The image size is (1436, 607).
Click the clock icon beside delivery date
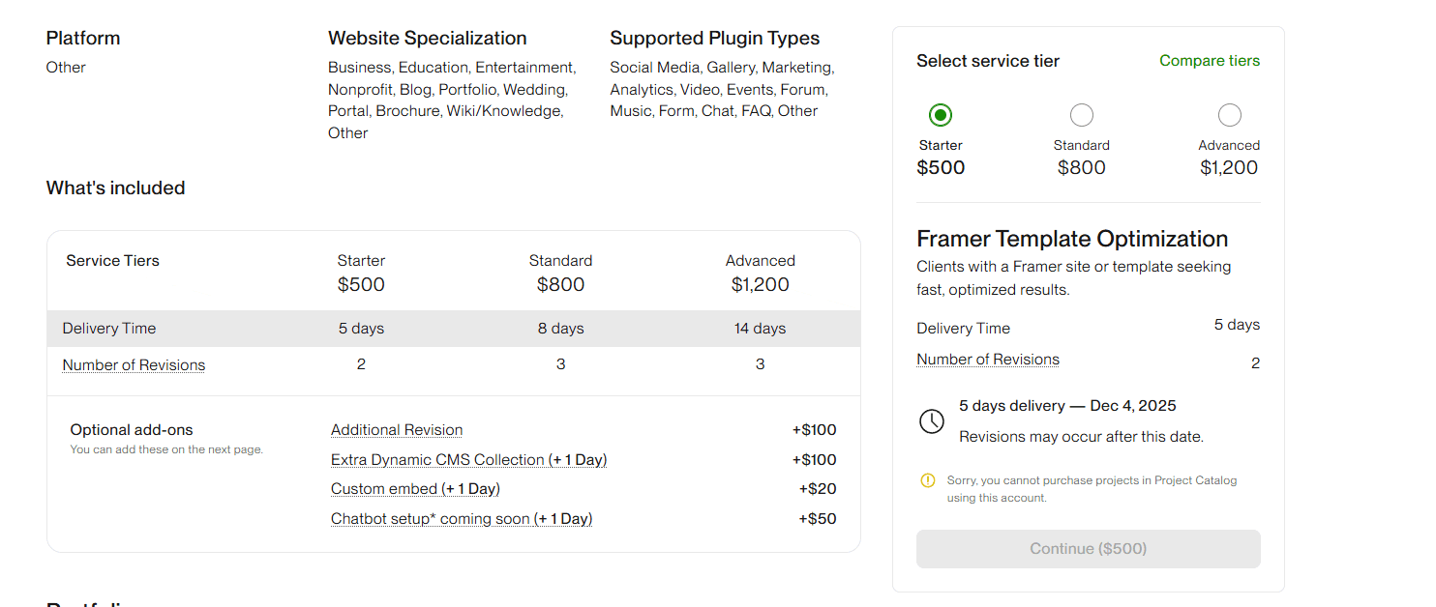(931, 421)
